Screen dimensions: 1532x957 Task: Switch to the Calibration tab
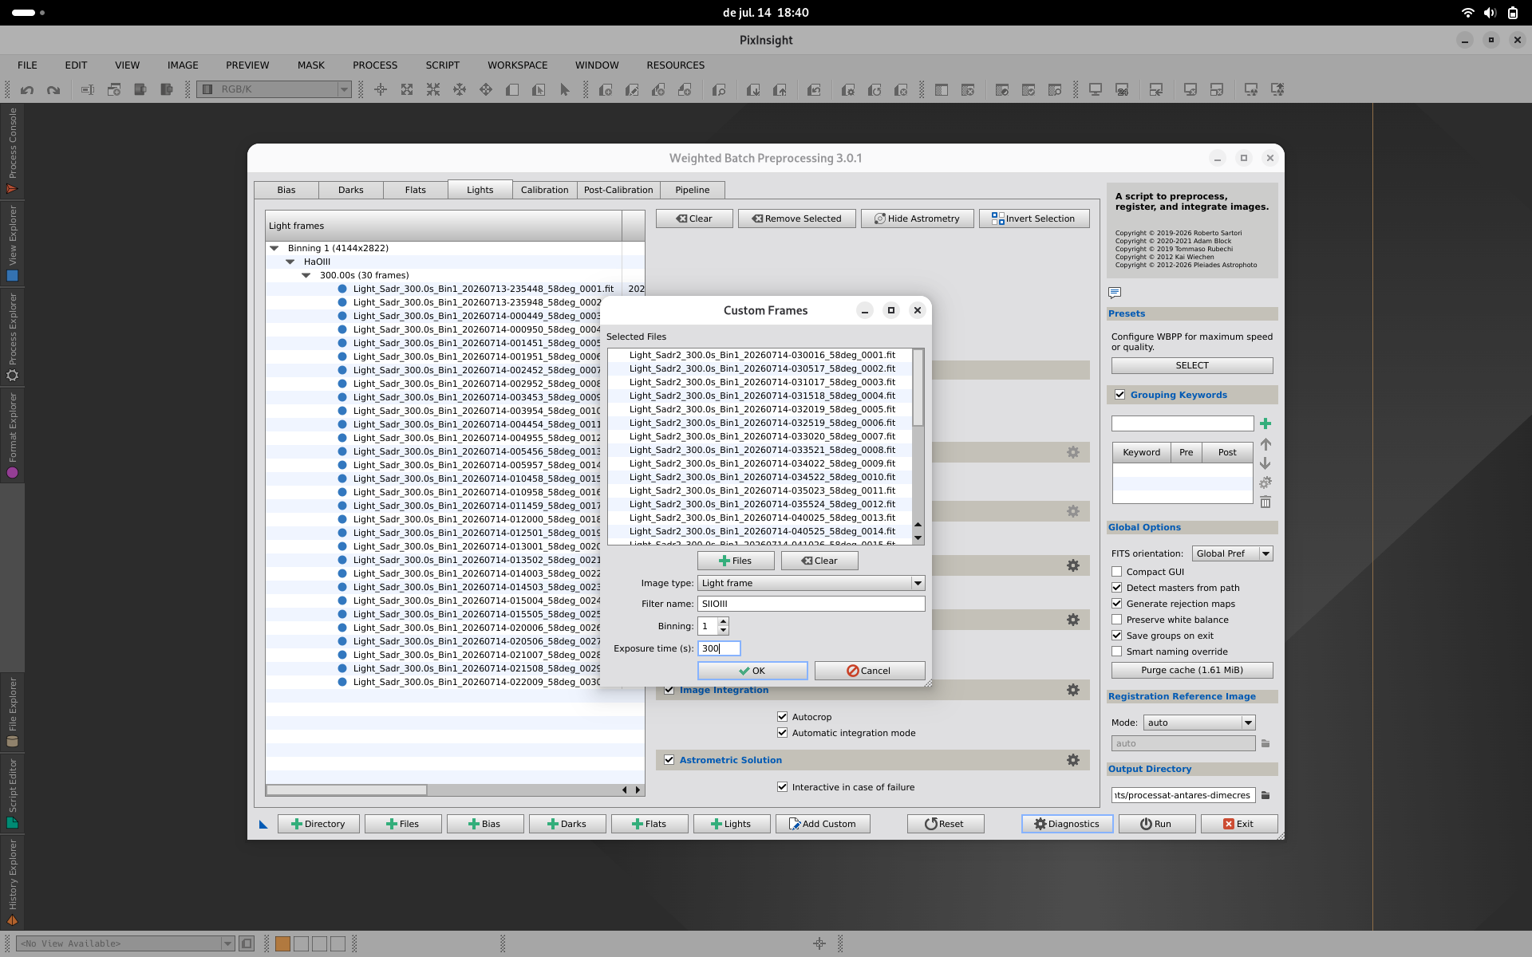(x=544, y=190)
